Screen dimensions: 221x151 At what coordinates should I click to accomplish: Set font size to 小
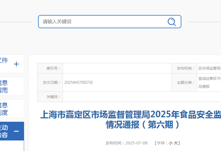pyautogui.click(x=171, y=143)
